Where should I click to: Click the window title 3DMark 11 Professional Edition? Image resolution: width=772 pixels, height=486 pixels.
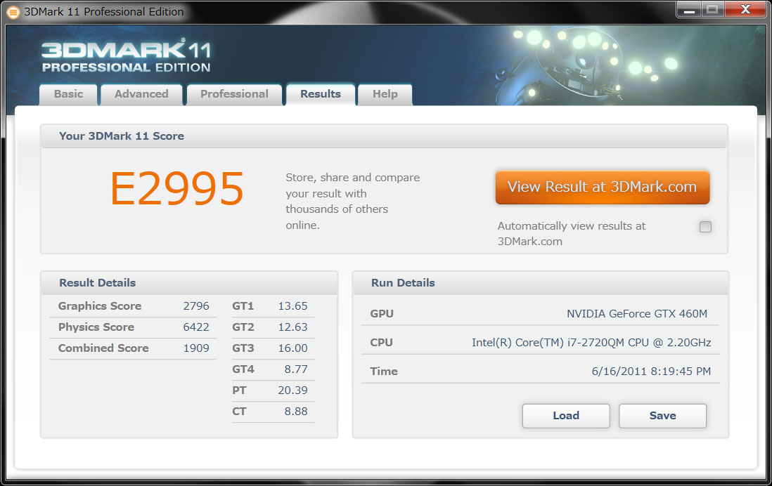pos(104,12)
